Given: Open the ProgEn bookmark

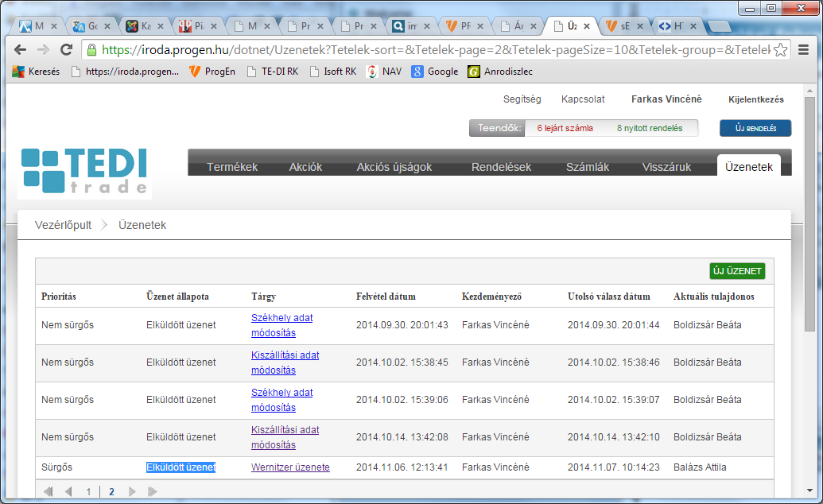Looking at the screenshot, I should [x=212, y=72].
